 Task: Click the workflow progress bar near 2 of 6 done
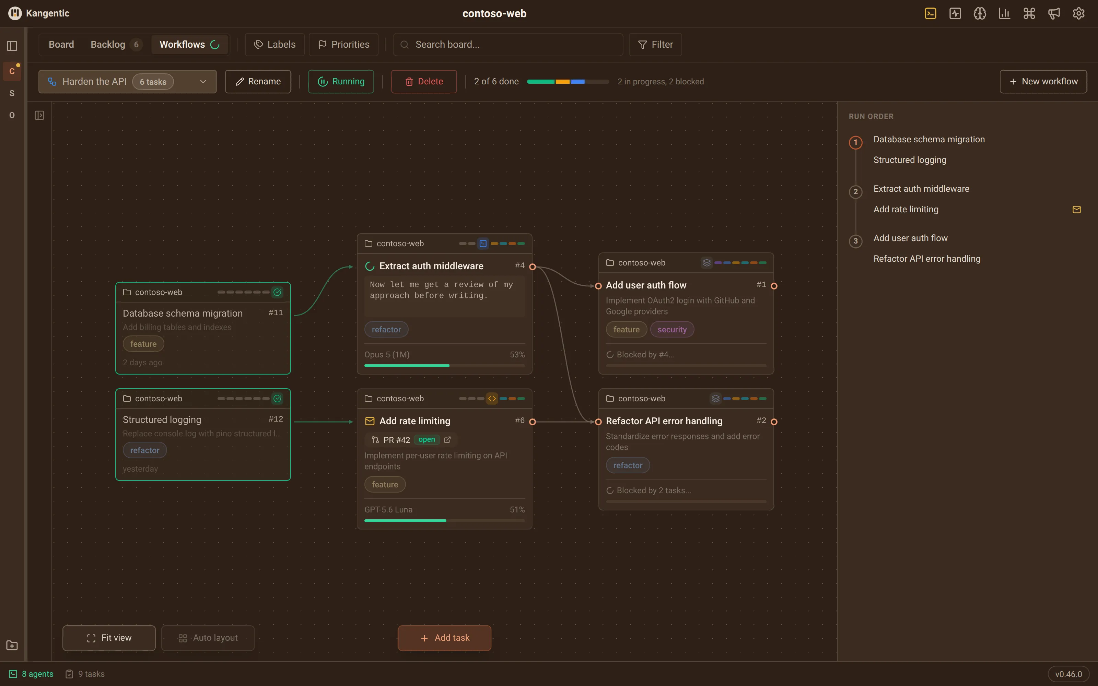pyautogui.click(x=568, y=82)
